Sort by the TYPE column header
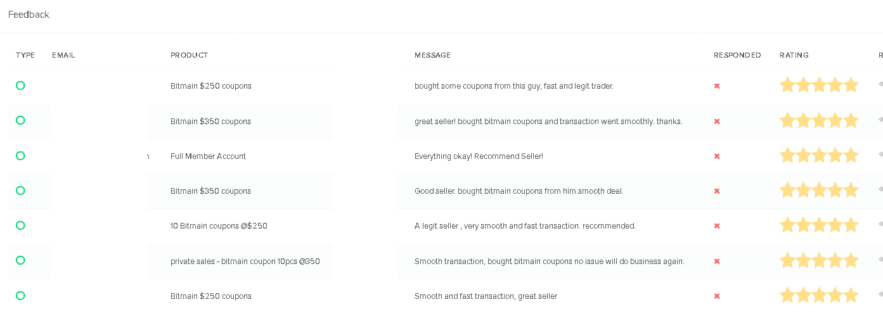883x321 pixels. [x=25, y=55]
